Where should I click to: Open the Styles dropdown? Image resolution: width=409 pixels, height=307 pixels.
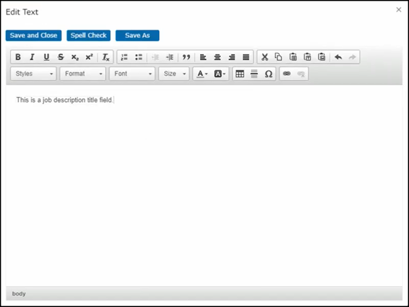point(34,74)
